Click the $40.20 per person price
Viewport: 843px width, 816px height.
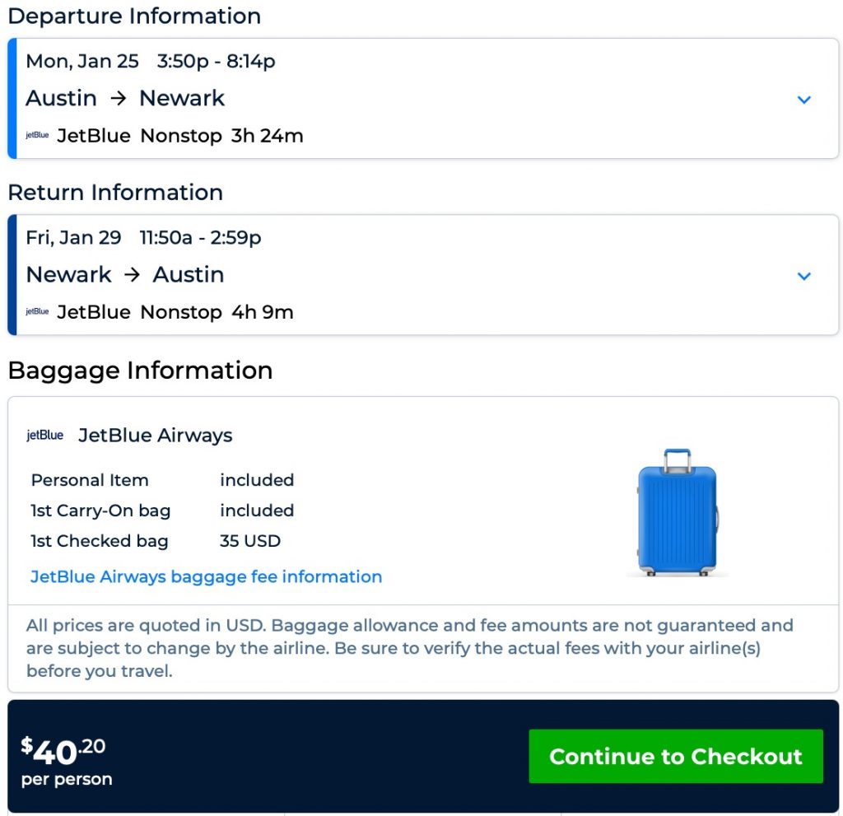[x=64, y=758]
